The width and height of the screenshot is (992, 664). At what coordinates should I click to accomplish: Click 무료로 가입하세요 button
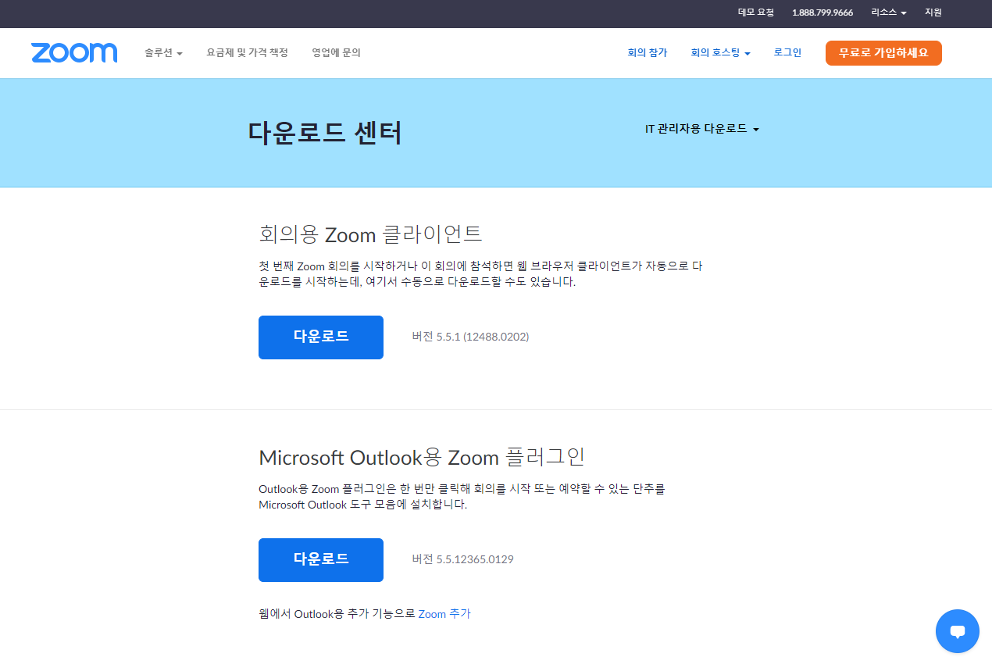[883, 53]
